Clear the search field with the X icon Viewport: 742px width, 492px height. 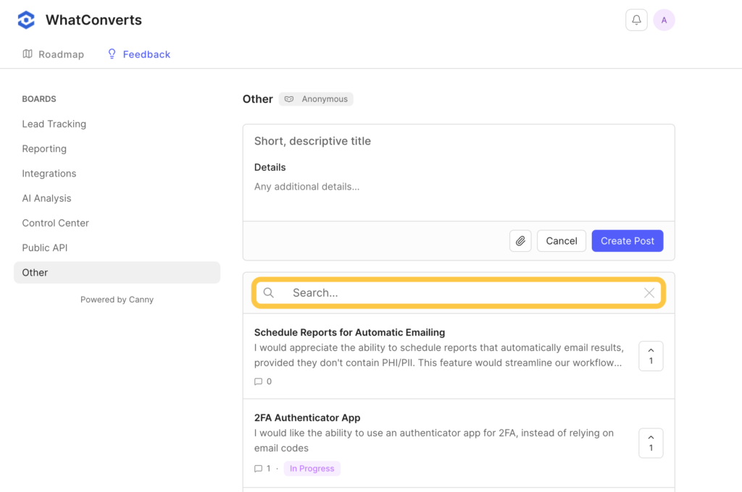[x=649, y=292]
